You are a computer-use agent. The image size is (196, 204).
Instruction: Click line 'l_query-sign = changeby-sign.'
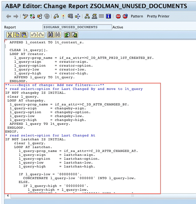point(48,108)
